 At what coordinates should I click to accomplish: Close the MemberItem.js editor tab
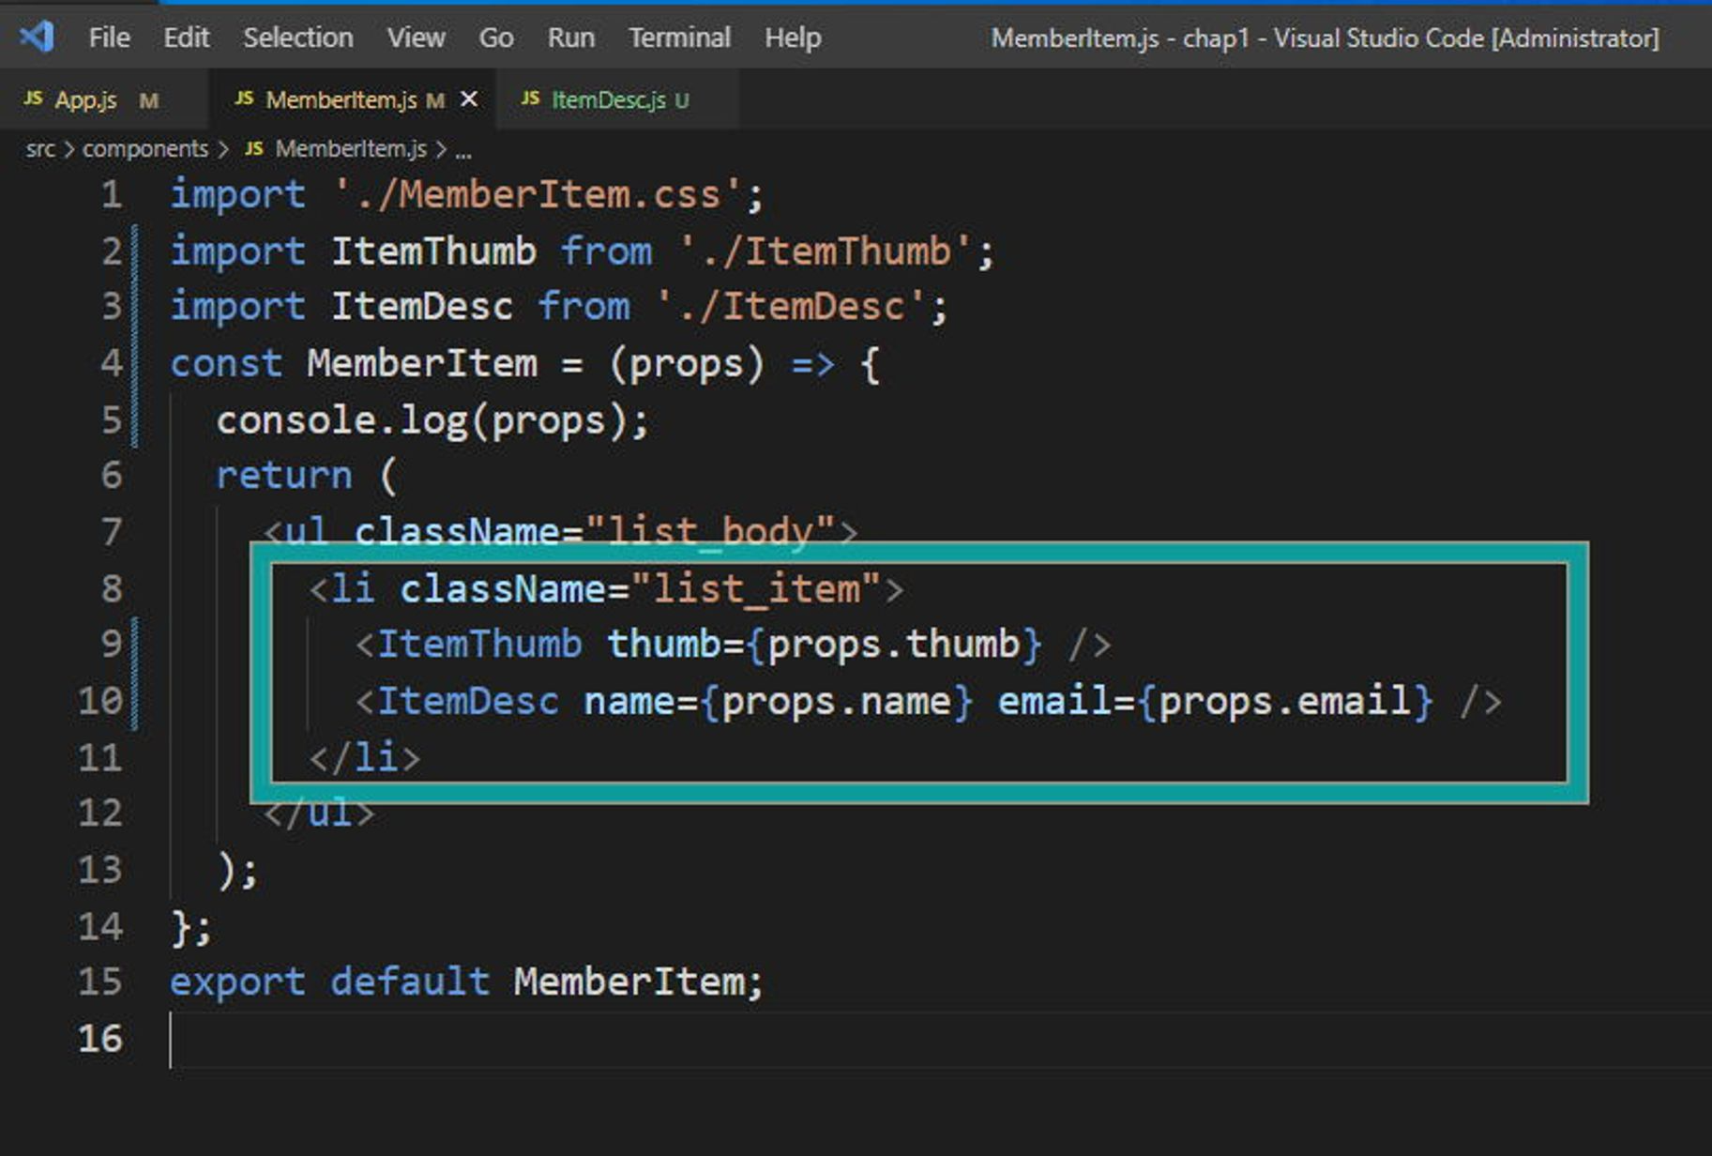(x=469, y=99)
